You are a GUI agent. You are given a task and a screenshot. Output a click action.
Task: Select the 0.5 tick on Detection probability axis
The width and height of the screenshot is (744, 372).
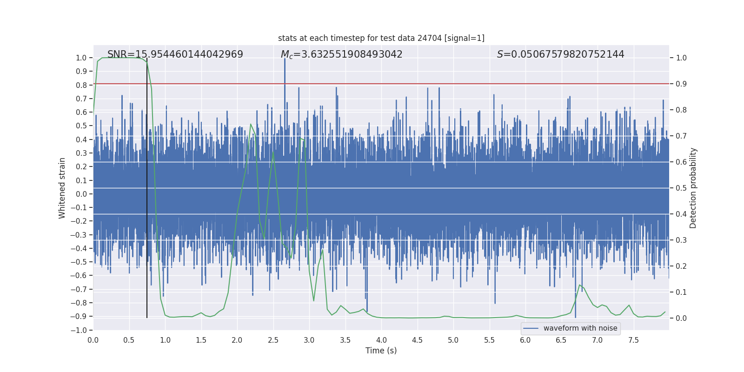click(681, 188)
